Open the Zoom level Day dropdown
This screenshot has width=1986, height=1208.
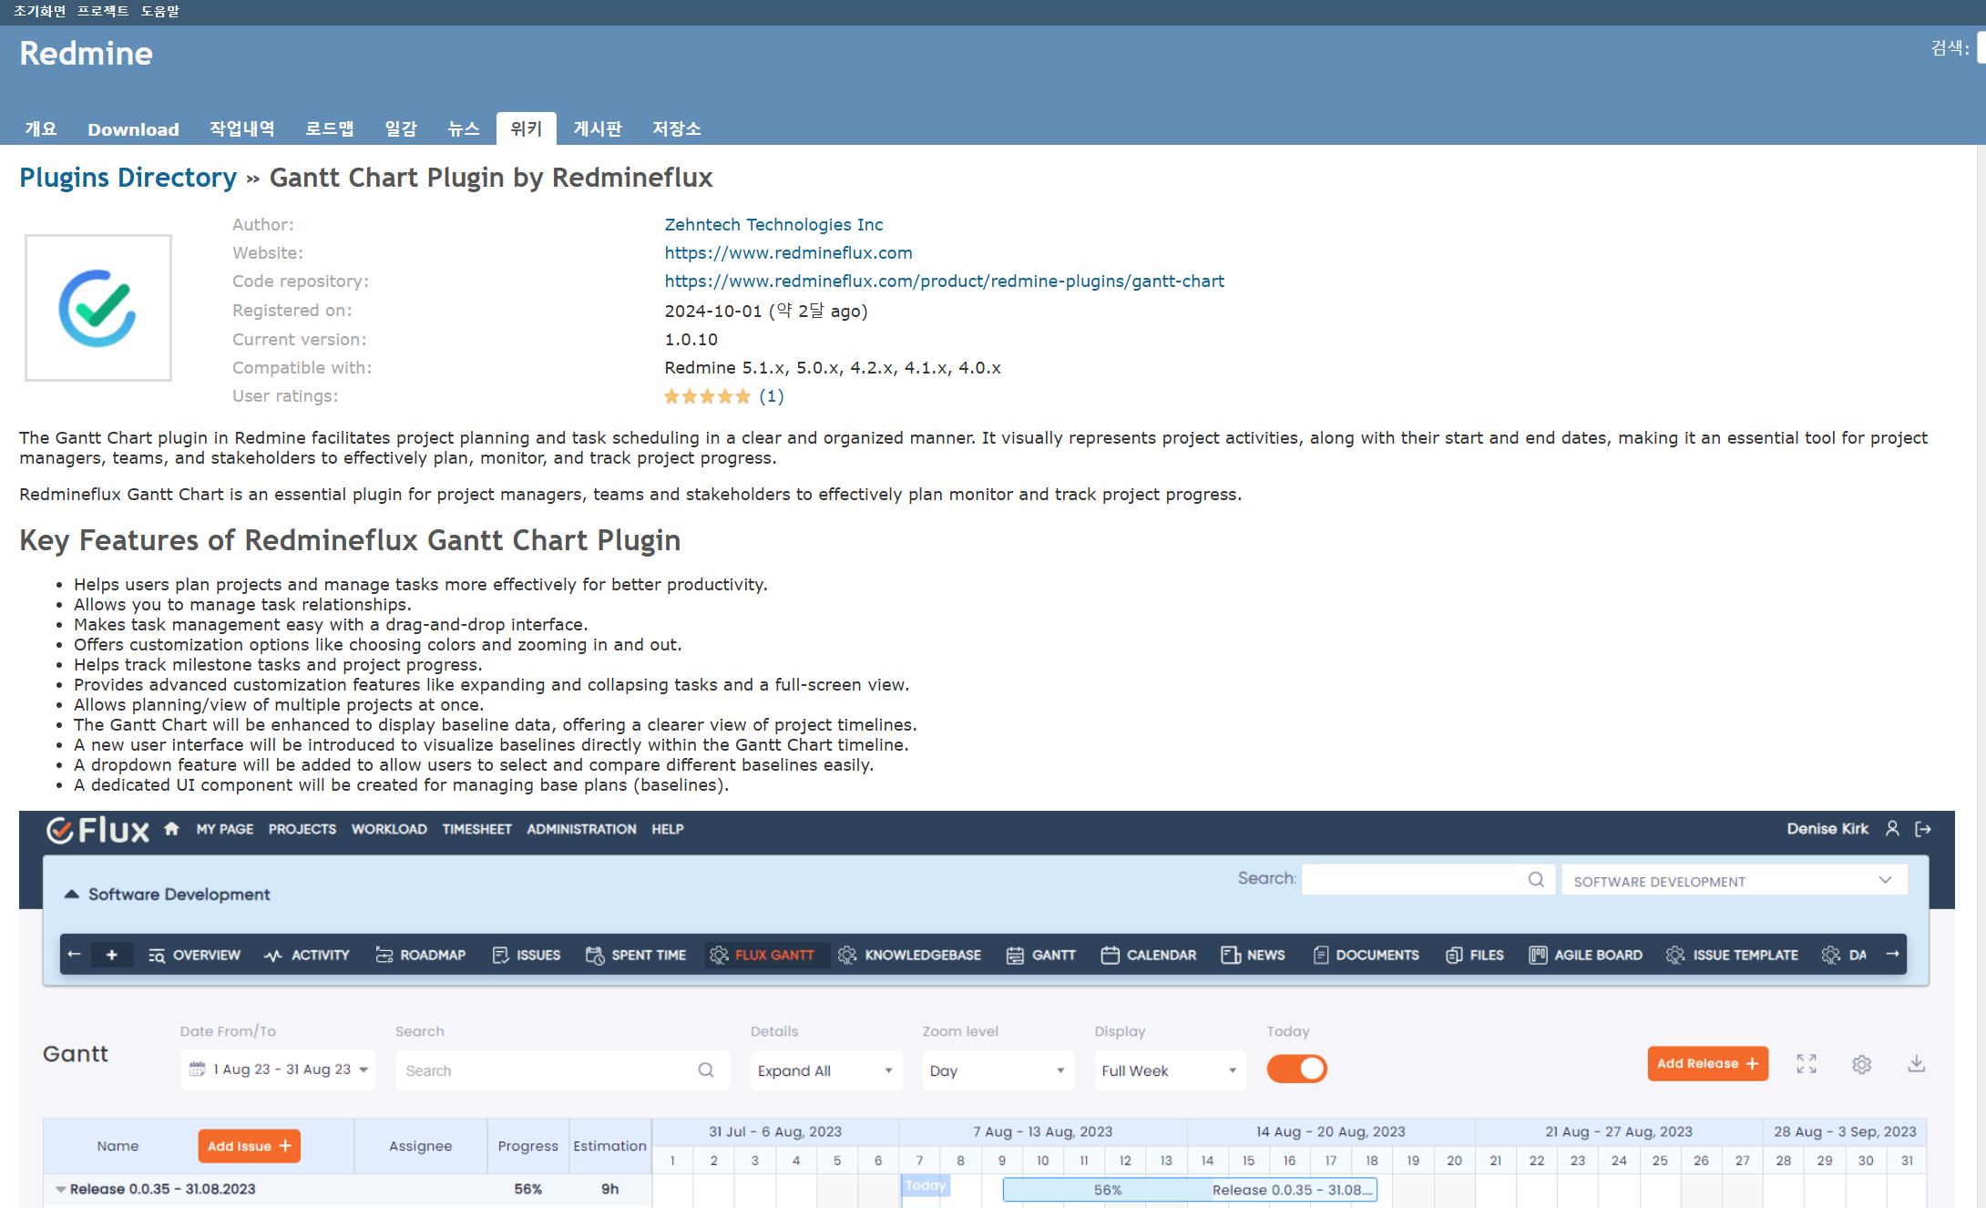[998, 1070]
